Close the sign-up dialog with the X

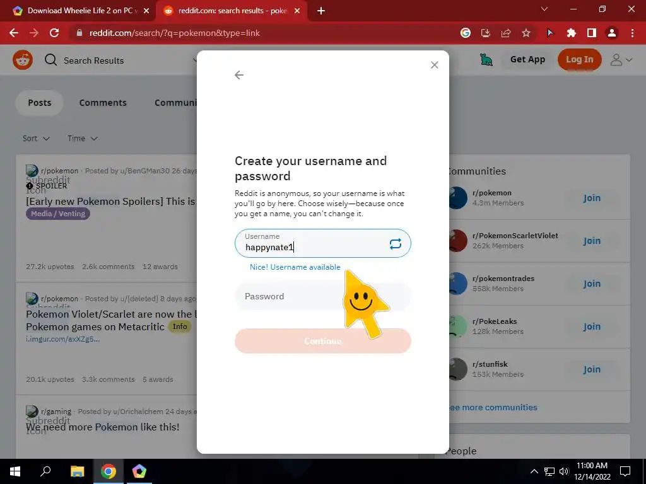pos(434,65)
